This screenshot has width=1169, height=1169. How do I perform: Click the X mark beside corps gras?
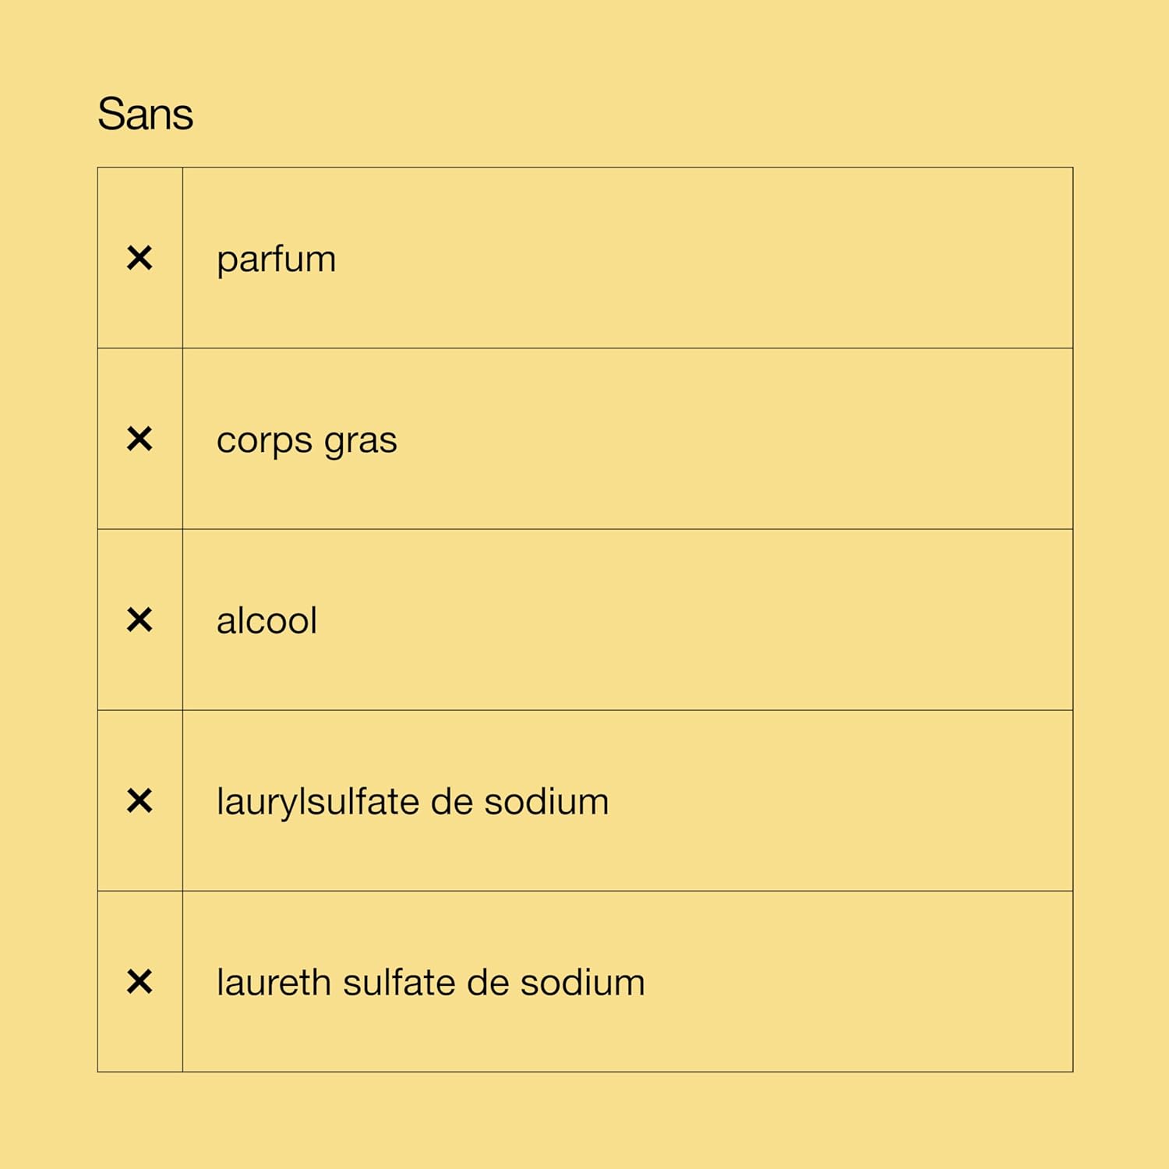(140, 439)
